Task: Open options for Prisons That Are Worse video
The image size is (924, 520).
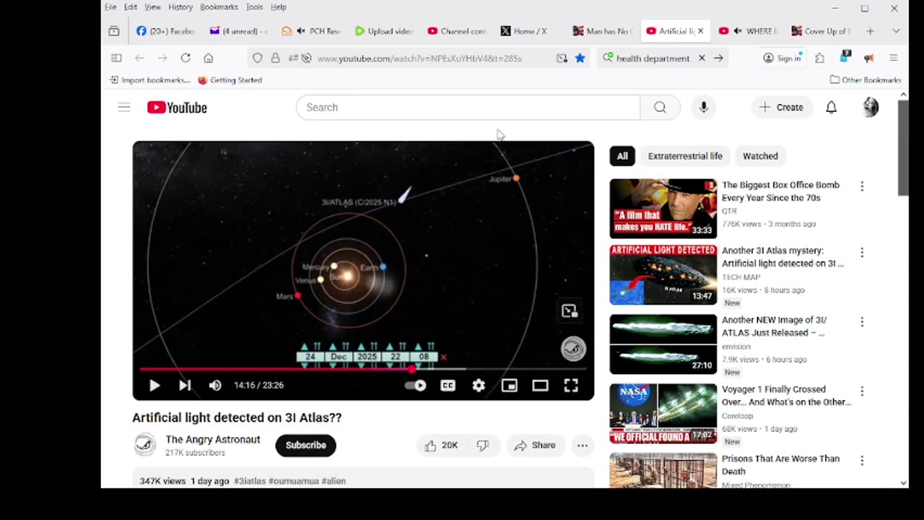Action: (862, 461)
